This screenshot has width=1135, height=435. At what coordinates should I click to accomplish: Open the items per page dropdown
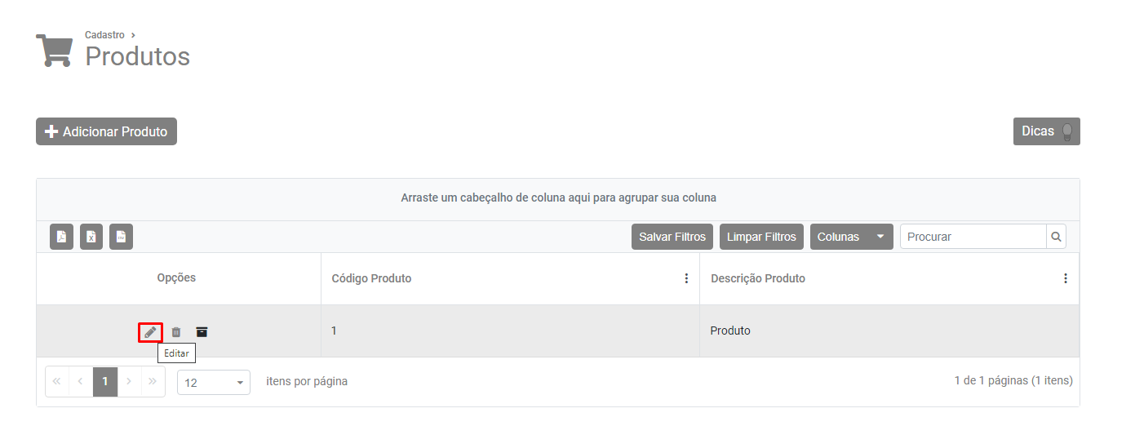(x=214, y=382)
